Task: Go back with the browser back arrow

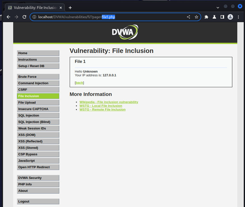Action: (x=9, y=17)
